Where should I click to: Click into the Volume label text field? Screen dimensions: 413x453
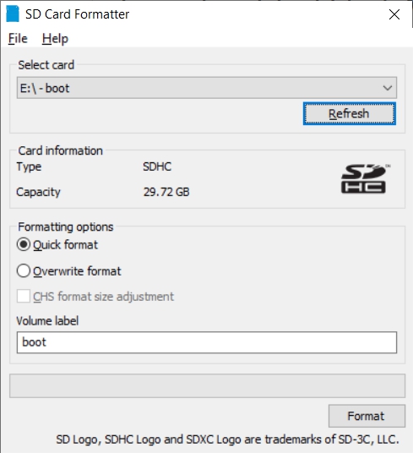pos(207,342)
